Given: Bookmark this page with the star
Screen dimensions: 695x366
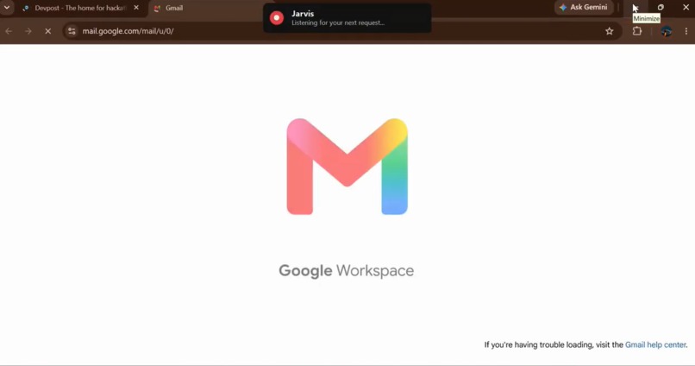Looking at the screenshot, I should [x=610, y=31].
